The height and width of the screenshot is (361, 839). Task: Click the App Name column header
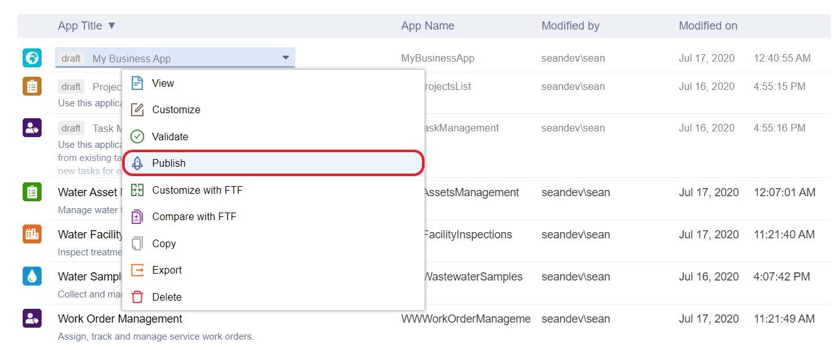coord(427,26)
